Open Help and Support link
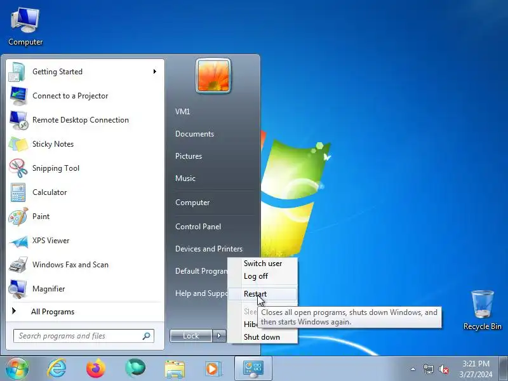Viewport: 508px width, 381px height. click(x=201, y=293)
